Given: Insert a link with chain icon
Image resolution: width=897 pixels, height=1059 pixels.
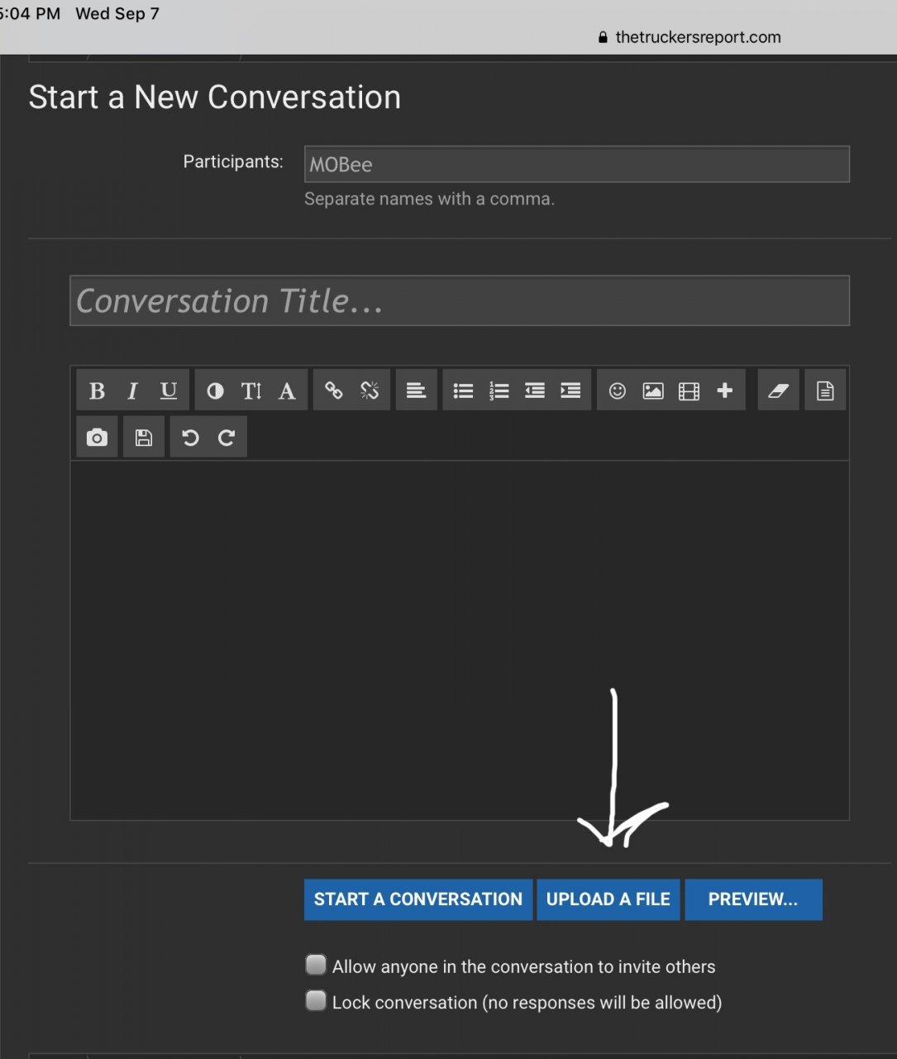Looking at the screenshot, I should 333,391.
